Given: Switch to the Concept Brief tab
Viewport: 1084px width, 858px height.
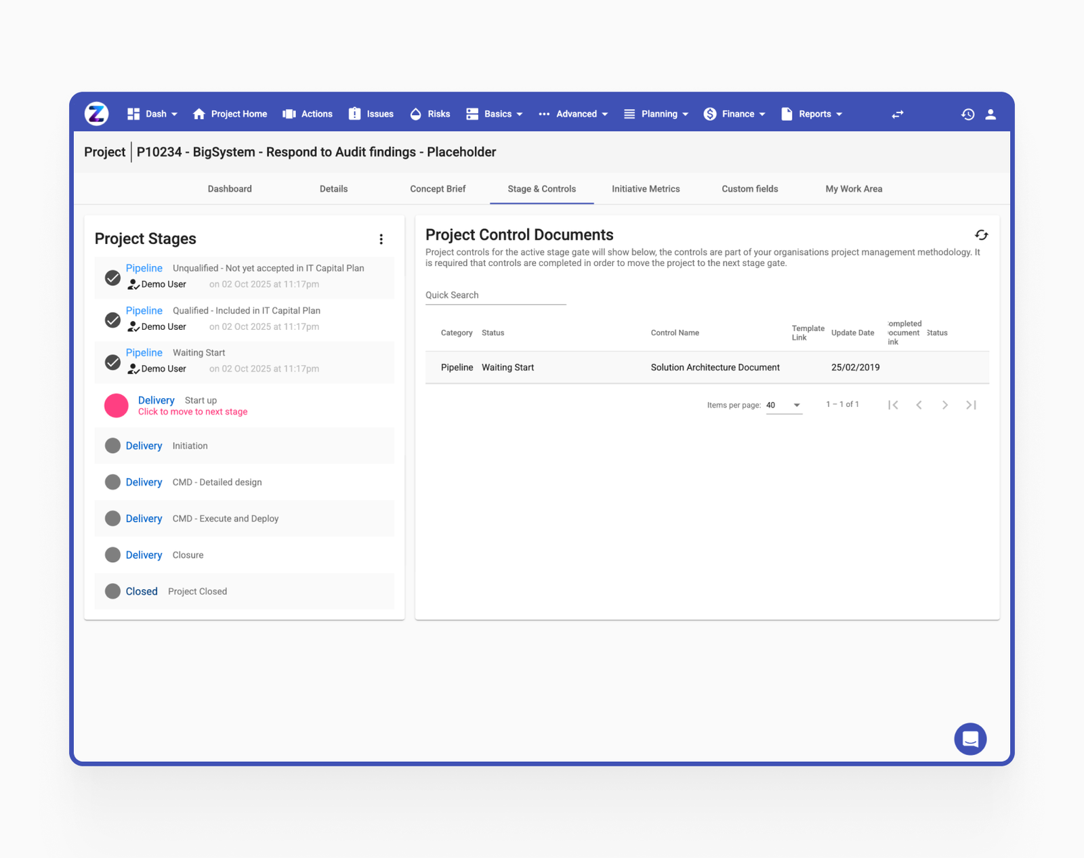Looking at the screenshot, I should click(x=438, y=189).
